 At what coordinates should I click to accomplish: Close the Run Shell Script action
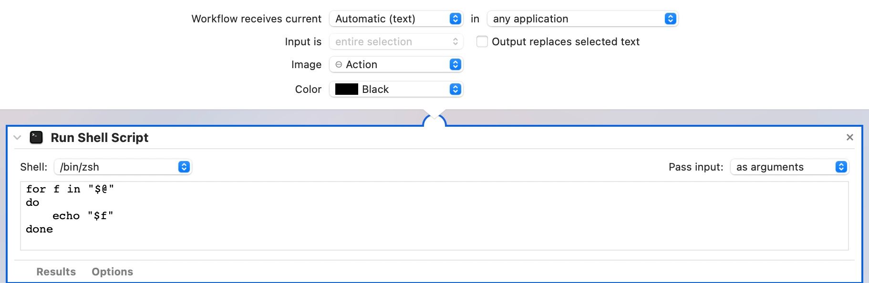tap(849, 138)
